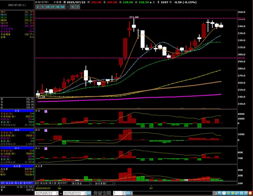Image resolution: width=253 pixels, height=196 pixels.
Task: Click the scroll-right arrow on bottom scrollbar
Action: pyautogui.click(x=216, y=193)
